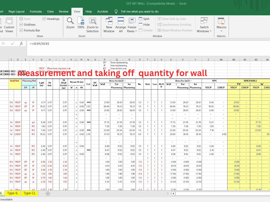This screenshot has width=270, height=202.
Task: Hide the current window
Action: tap(144, 24)
